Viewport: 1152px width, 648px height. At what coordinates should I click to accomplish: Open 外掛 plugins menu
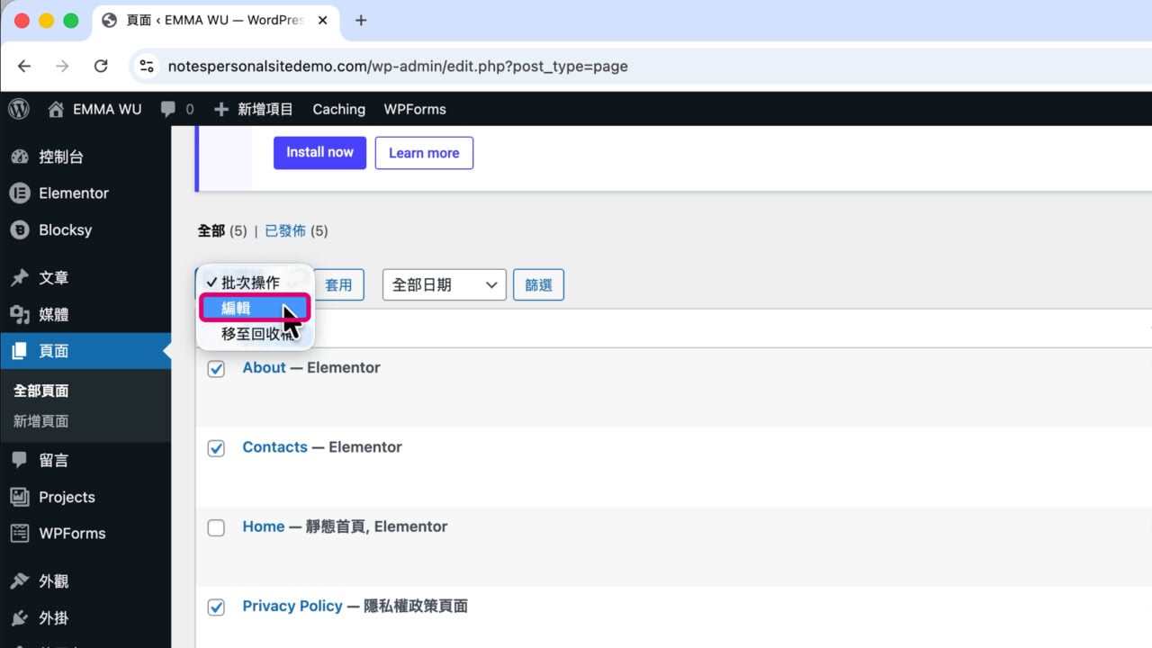tap(85, 618)
